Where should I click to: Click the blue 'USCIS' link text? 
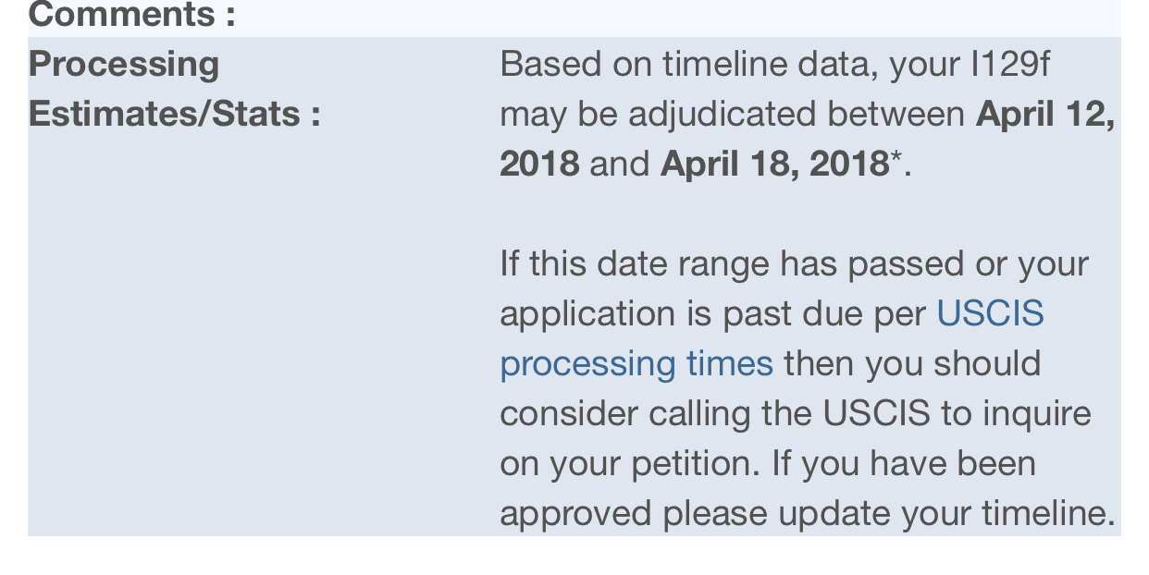tap(990, 313)
